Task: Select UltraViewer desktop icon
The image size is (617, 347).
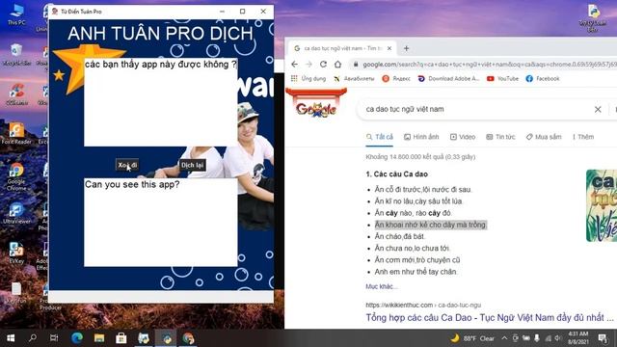Action: click(16, 214)
